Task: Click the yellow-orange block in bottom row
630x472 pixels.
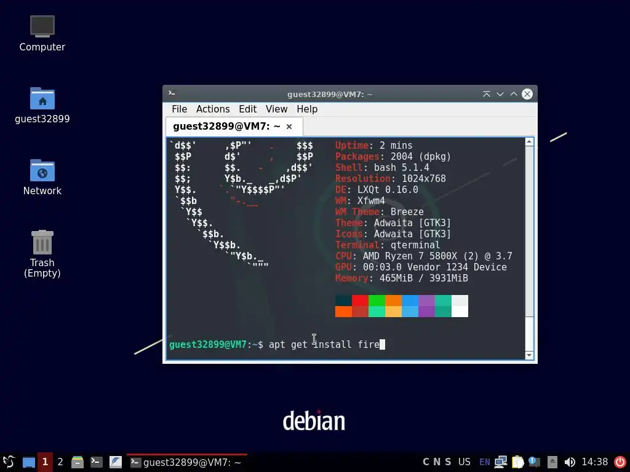Action: [393, 312]
